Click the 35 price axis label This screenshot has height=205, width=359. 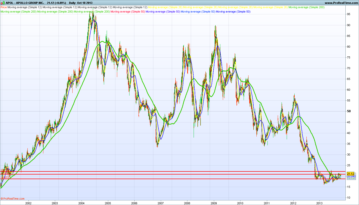(x=349, y=143)
